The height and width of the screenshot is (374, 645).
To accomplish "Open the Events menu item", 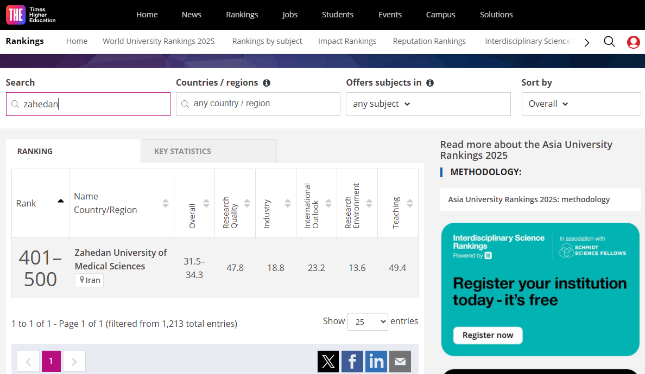I will (390, 15).
